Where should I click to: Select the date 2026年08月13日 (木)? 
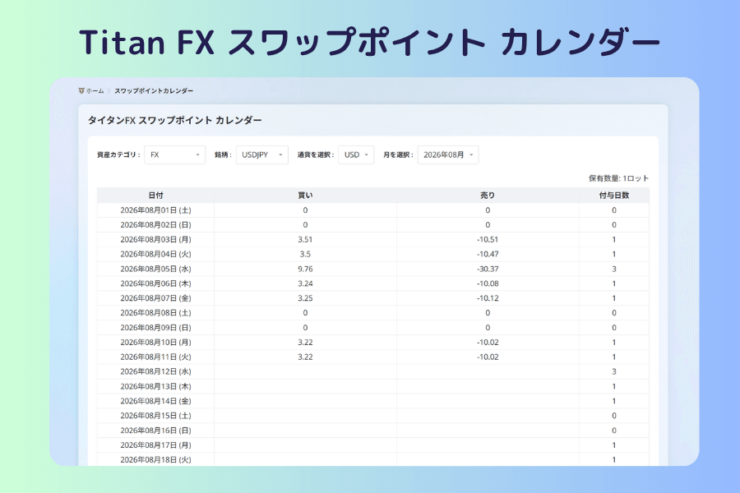(x=155, y=386)
